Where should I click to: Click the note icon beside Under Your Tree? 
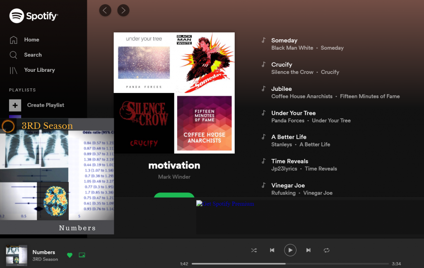click(x=264, y=113)
